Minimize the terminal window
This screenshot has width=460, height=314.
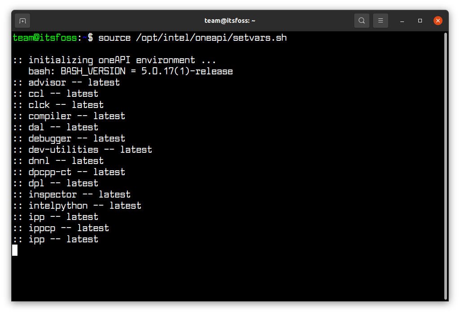coord(402,20)
